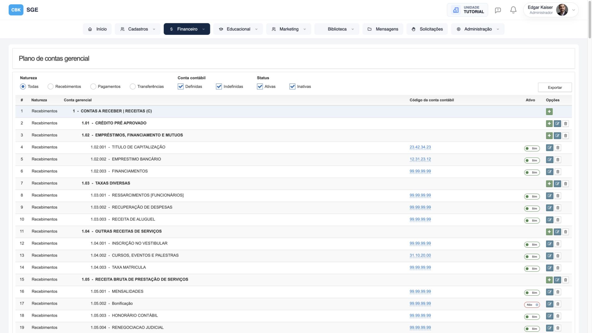The height and width of the screenshot is (333, 592).
Task: Open the Educacional dropdown
Action: (x=238, y=29)
